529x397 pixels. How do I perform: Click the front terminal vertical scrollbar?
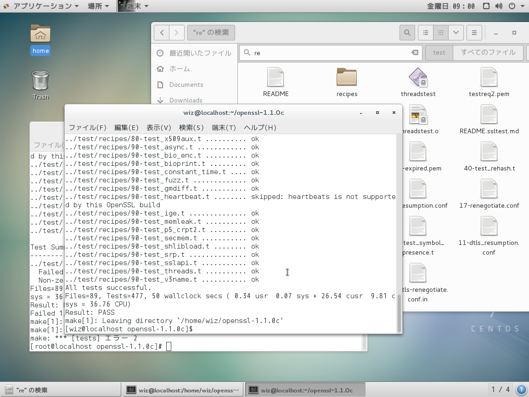(x=400, y=313)
